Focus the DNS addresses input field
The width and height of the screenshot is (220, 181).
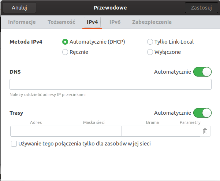[x=111, y=84]
